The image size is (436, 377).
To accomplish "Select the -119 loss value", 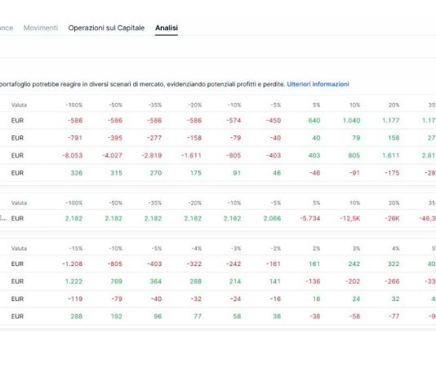I will (x=75, y=299).
